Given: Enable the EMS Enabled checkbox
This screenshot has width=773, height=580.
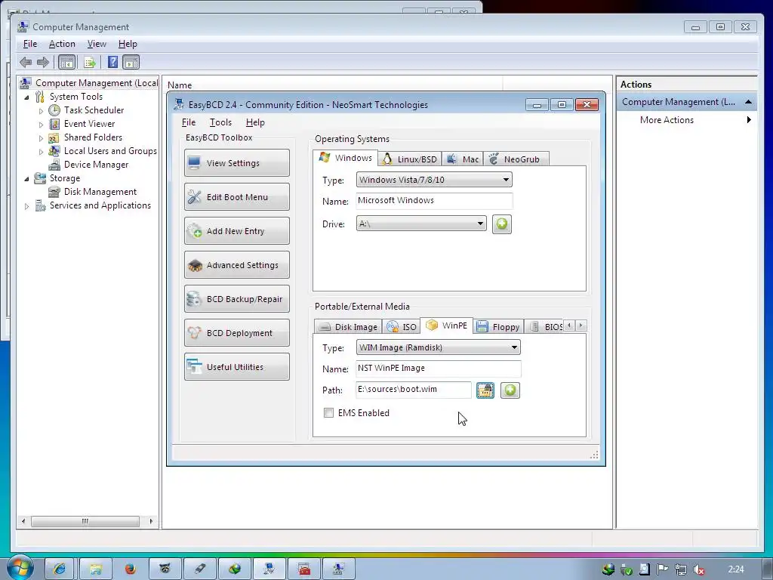Looking at the screenshot, I should coord(328,413).
